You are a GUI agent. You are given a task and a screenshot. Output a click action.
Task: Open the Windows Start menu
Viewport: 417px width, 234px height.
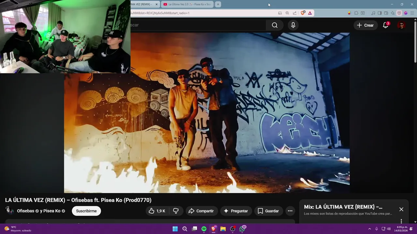tap(175, 229)
